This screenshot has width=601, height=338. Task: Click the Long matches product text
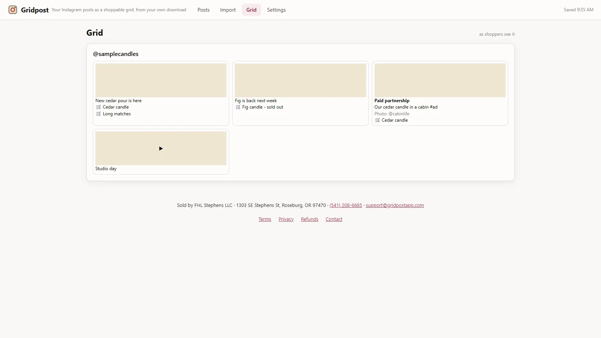pyautogui.click(x=117, y=114)
